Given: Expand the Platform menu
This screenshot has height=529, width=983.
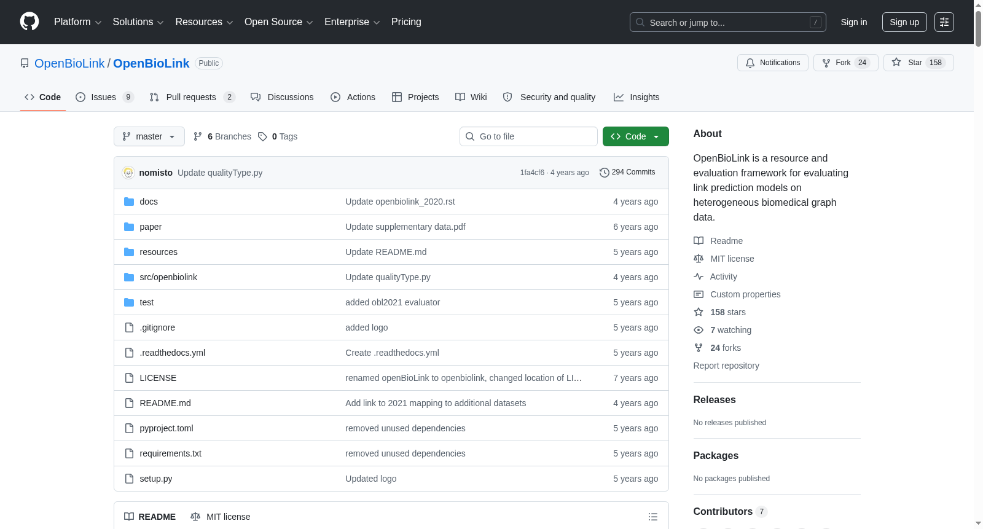Looking at the screenshot, I should pyautogui.click(x=78, y=22).
